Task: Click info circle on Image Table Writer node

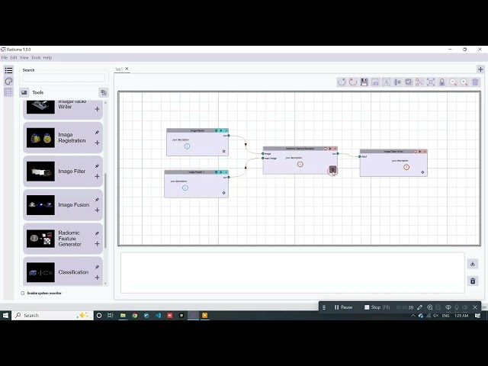Action: pyautogui.click(x=406, y=167)
